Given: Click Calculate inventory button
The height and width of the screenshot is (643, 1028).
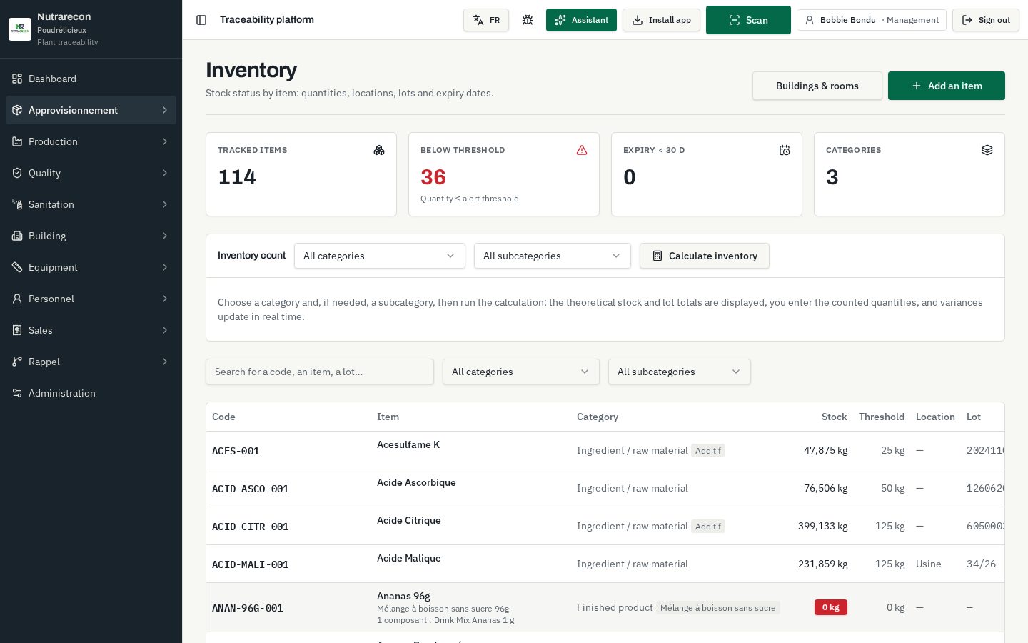Looking at the screenshot, I should point(705,256).
